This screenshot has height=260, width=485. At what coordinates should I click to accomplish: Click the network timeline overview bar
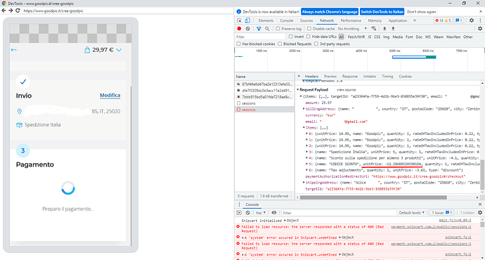[x=414, y=57]
